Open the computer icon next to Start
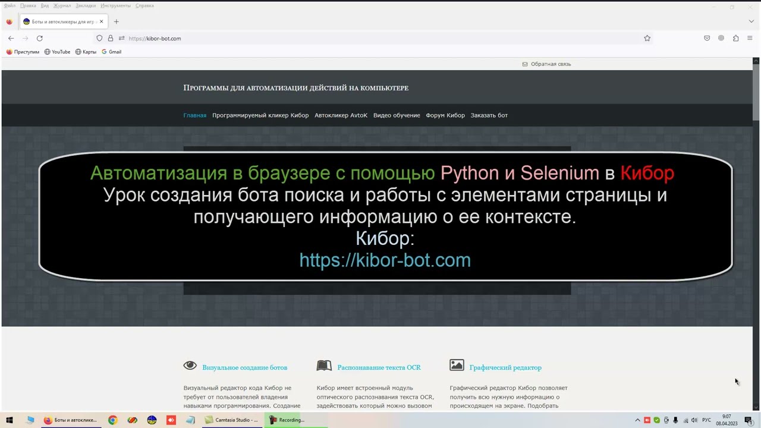This screenshot has width=761, height=428. click(30, 420)
